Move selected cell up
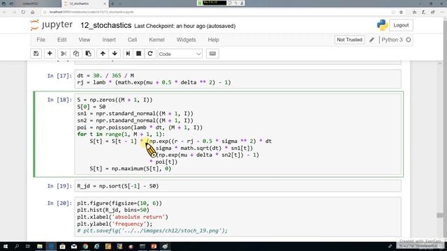Viewport: 447px width, 251px height. (x=103, y=54)
